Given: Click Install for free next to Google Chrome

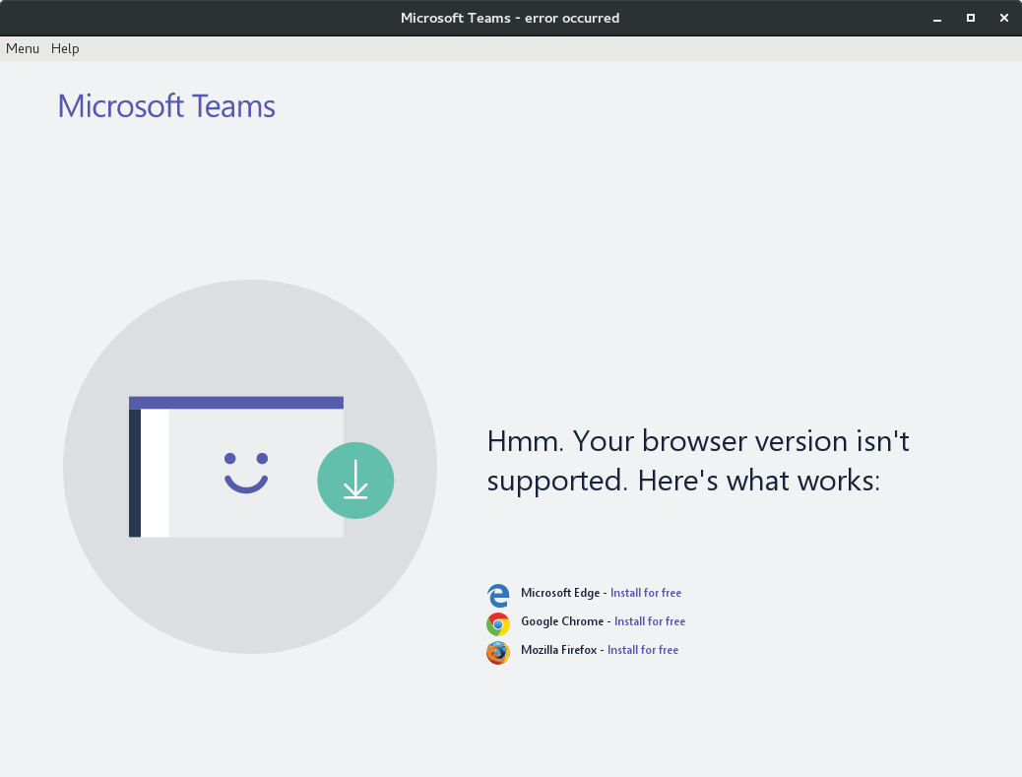Looking at the screenshot, I should [650, 621].
